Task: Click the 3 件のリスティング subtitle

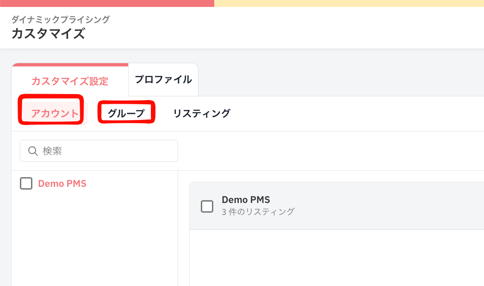Action: coord(258,212)
